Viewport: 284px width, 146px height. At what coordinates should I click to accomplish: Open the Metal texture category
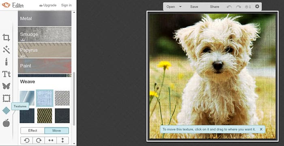pyautogui.click(x=45, y=19)
